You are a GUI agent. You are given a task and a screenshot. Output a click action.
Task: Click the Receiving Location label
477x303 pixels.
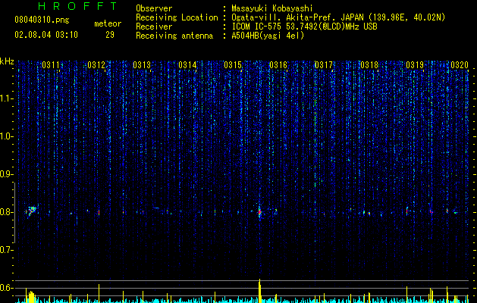(x=177, y=17)
